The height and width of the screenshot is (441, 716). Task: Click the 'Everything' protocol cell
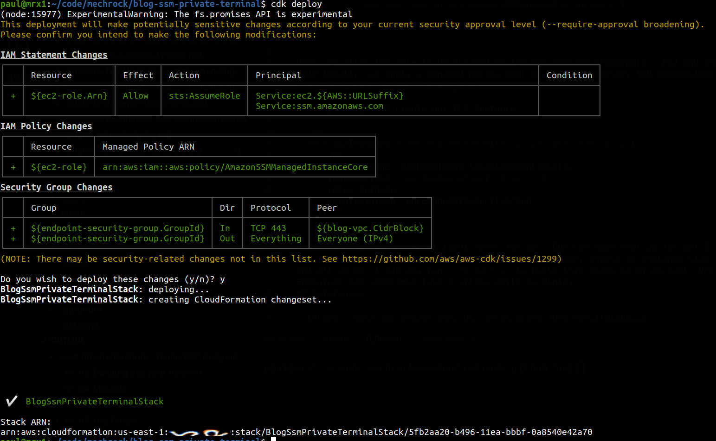276,238
